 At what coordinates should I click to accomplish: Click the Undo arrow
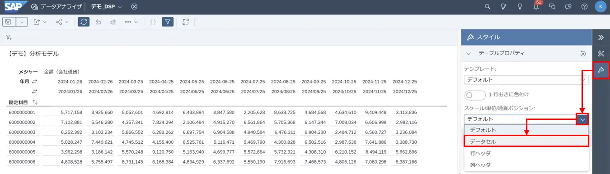pyautogui.click(x=98, y=22)
